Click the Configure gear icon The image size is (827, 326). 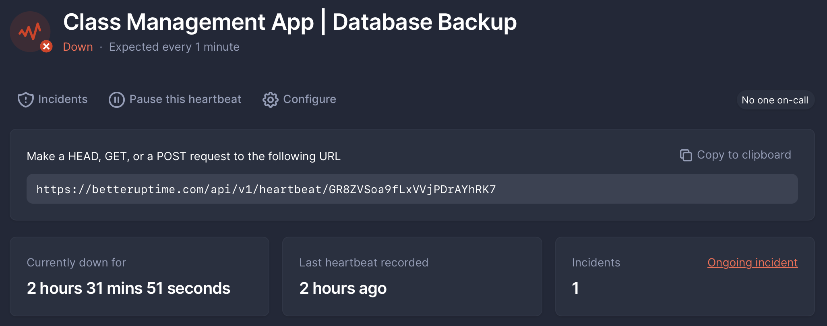[x=270, y=99]
